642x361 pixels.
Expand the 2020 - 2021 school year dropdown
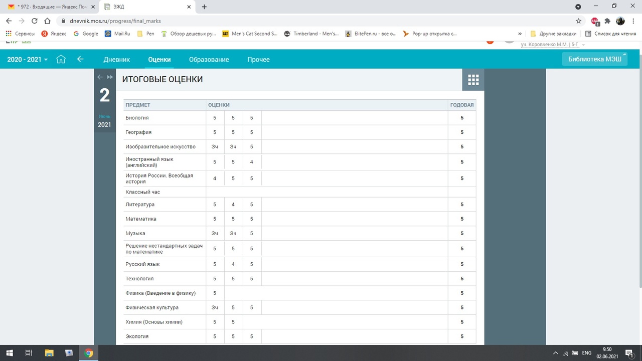pyautogui.click(x=28, y=59)
